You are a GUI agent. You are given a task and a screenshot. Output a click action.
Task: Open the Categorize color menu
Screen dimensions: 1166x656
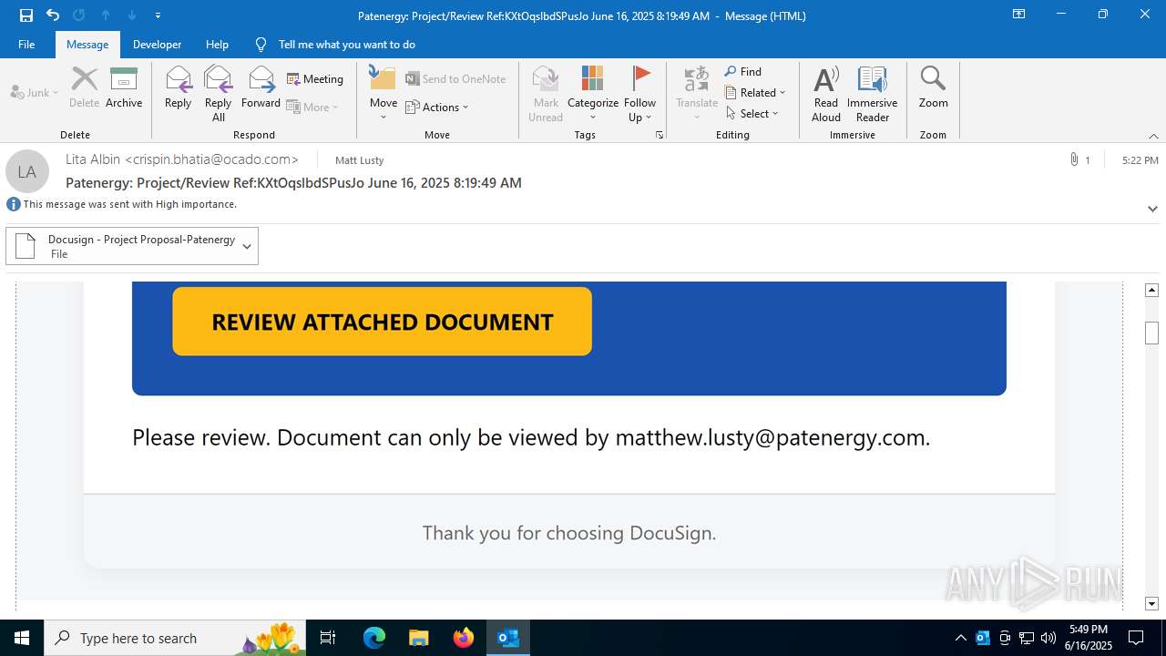tap(593, 94)
